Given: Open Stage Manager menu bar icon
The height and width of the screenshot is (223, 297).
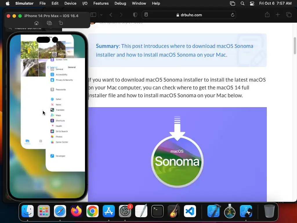Looking at the screenshot, I should [x=232, y=3].
